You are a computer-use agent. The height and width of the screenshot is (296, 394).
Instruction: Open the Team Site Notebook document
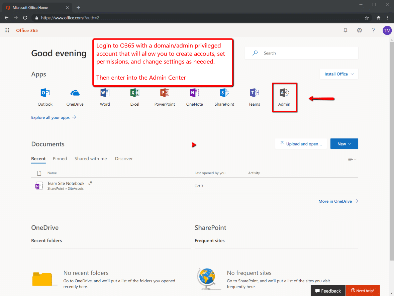66,183
